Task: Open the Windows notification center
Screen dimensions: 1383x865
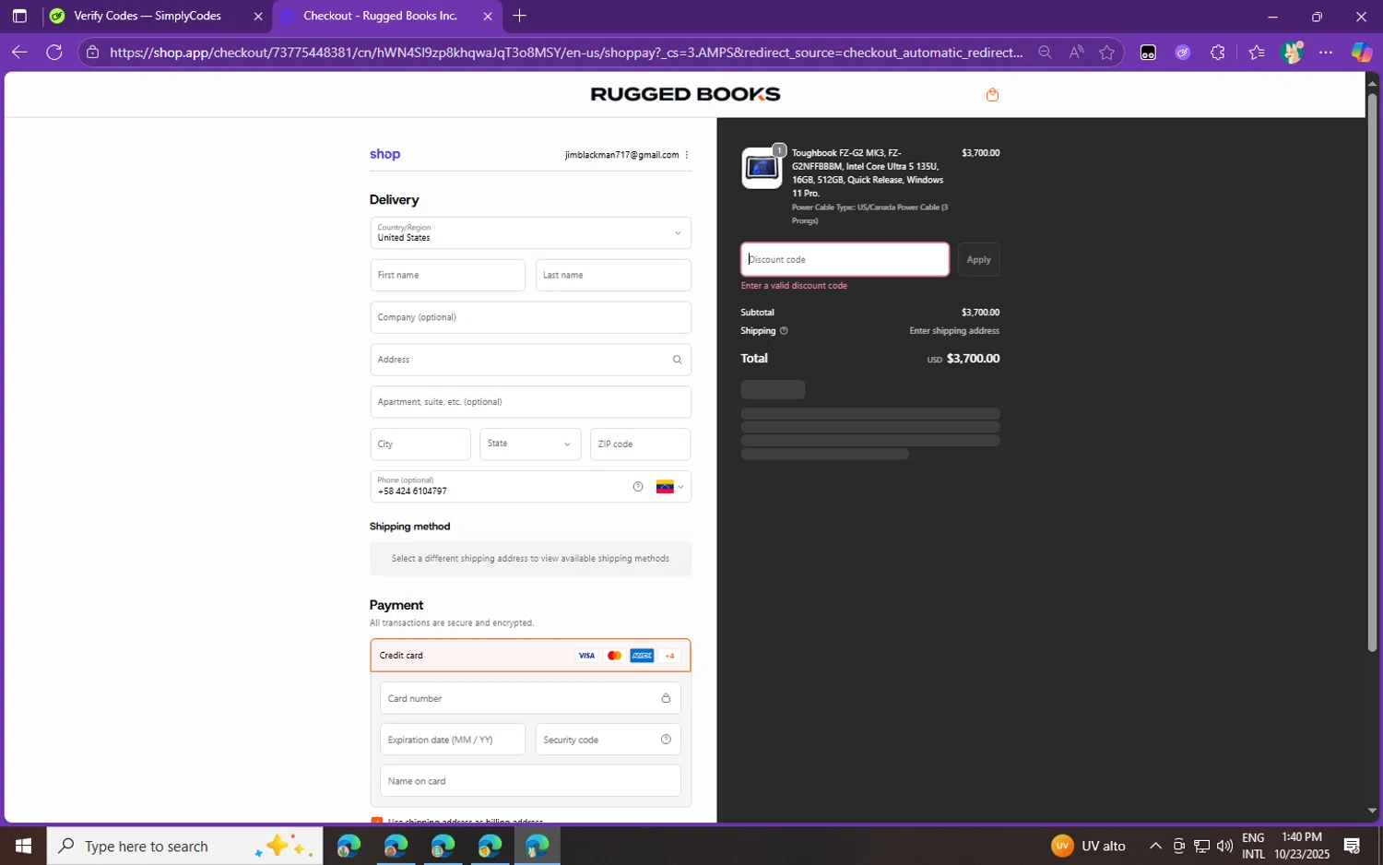Action: coord(1353,846)
